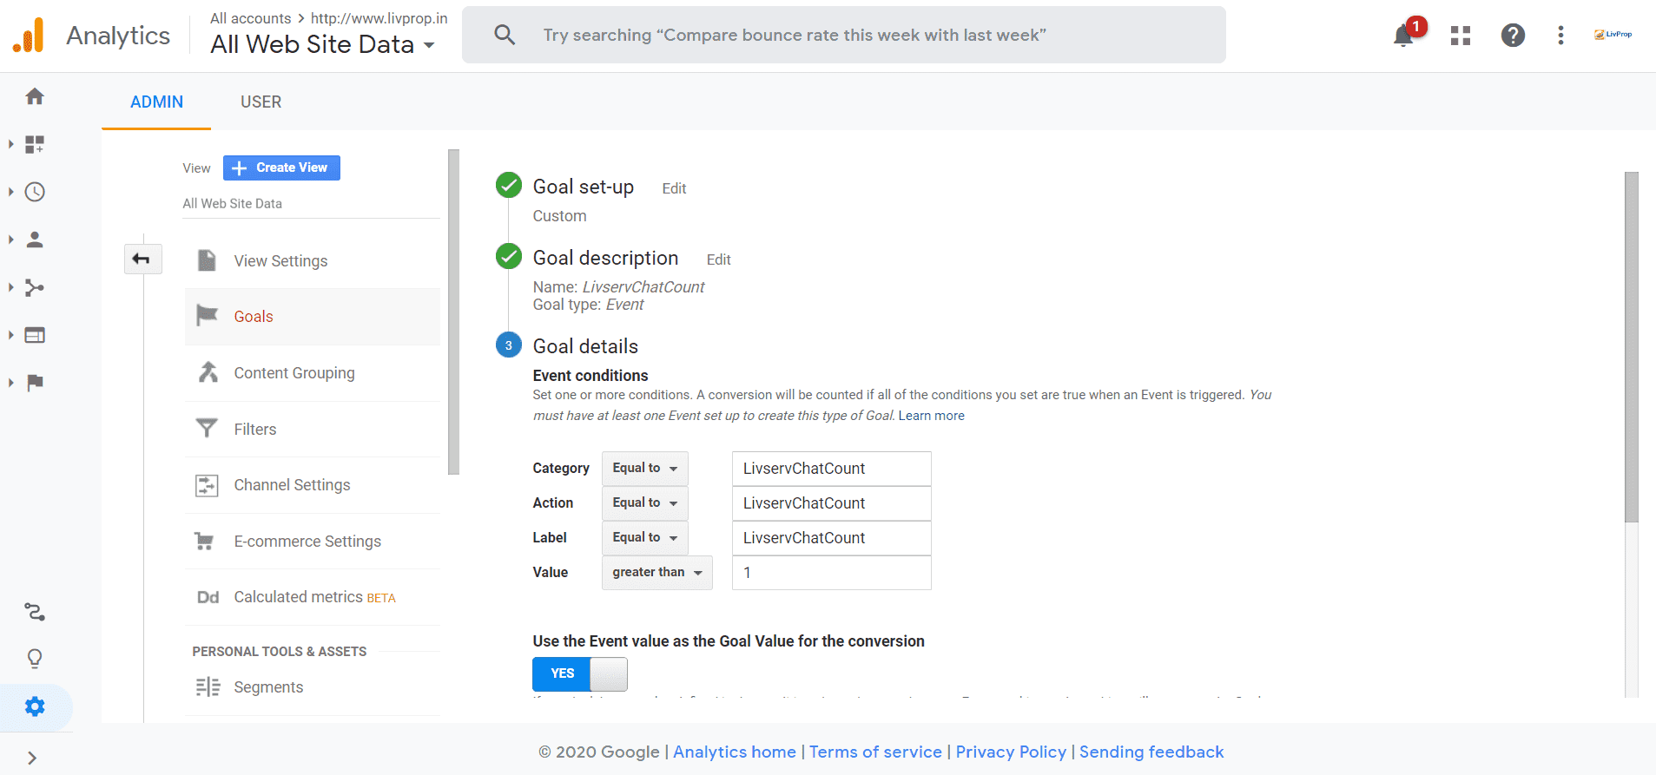The image size is (1656, 775).
Task: Open Realtime reports clock icon
Action: [x=35, y=192]
